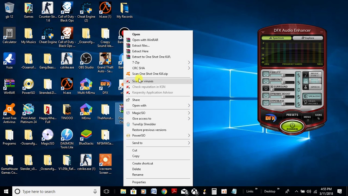Select the Vuze desktop icon
This screenshot has height=196, width=348.
pos(9,61)
